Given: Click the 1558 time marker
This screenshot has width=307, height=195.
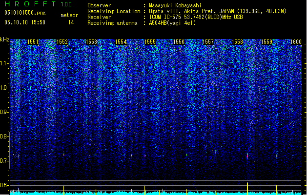Looking at the screenshot, I should (x=237, y=42).
